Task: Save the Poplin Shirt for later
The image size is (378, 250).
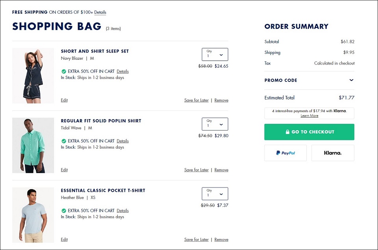Action: (x=196, y=170)
